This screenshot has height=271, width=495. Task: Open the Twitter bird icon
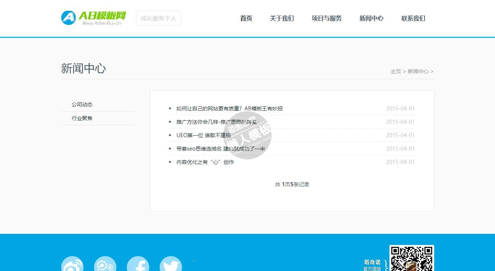coord(171,264)
